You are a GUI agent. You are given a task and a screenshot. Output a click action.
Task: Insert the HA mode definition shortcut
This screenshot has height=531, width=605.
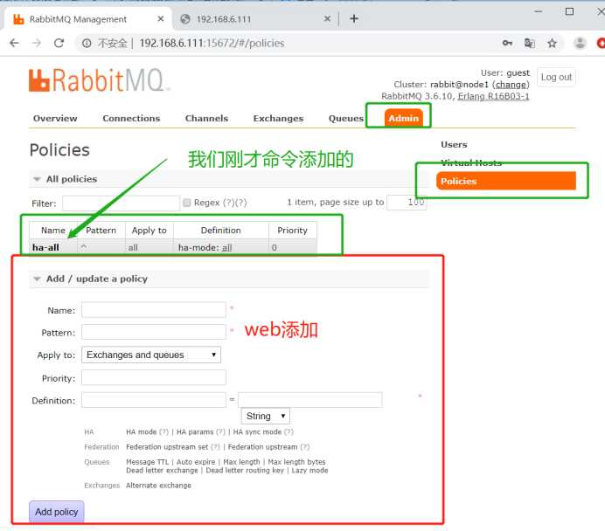coord(142,432)
